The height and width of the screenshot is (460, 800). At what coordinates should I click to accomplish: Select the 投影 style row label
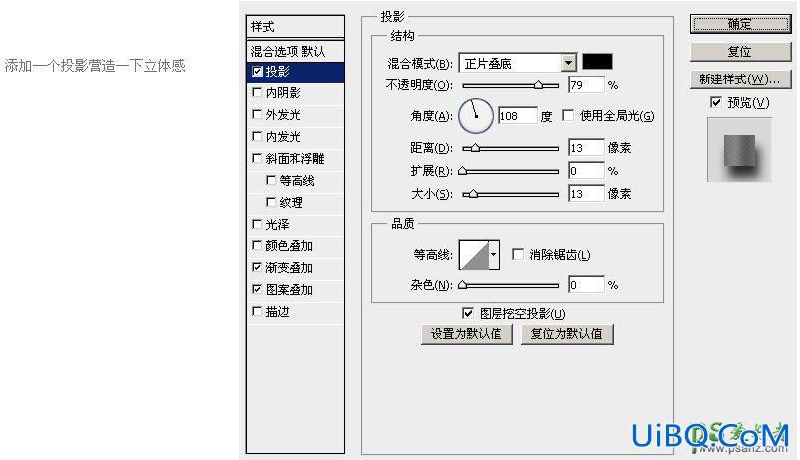(x=278, y=72)
